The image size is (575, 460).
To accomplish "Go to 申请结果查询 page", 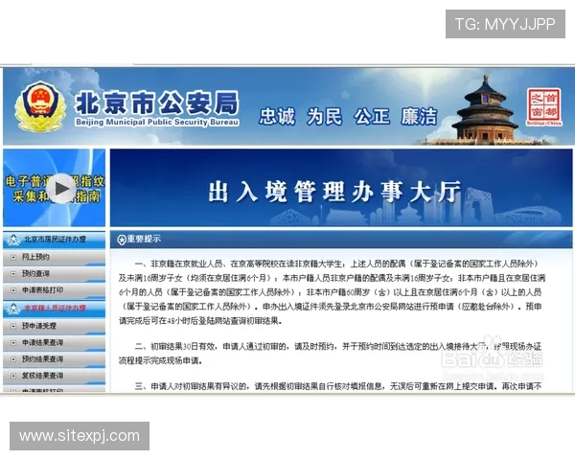I will click(54, 343).
